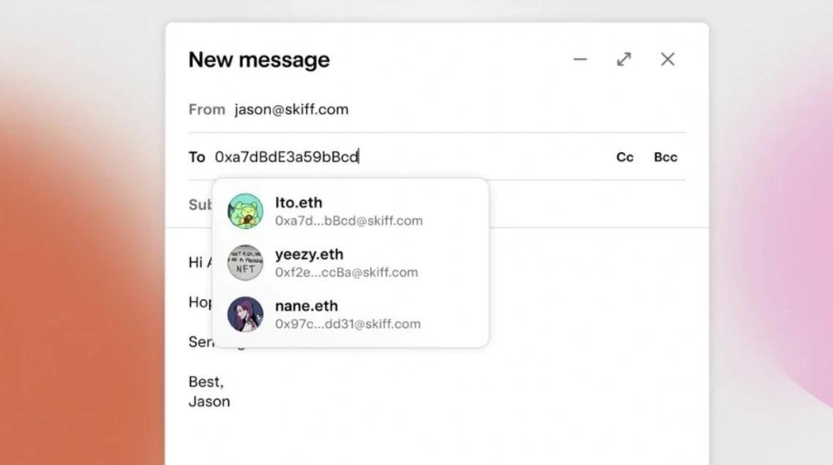
Task: Click the 0x97c...dd31@skiff.com address
Action: 348,324
